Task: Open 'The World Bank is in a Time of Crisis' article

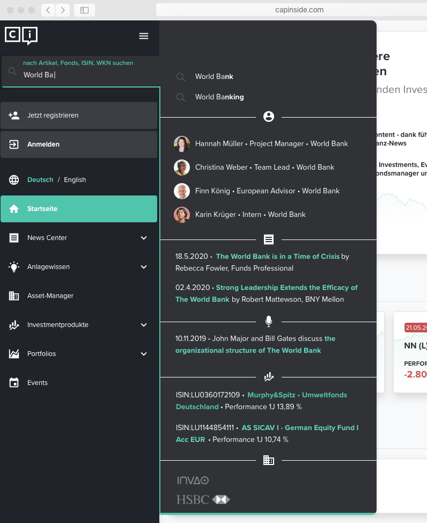Action: pyautogui.click(x=277, y=257)
